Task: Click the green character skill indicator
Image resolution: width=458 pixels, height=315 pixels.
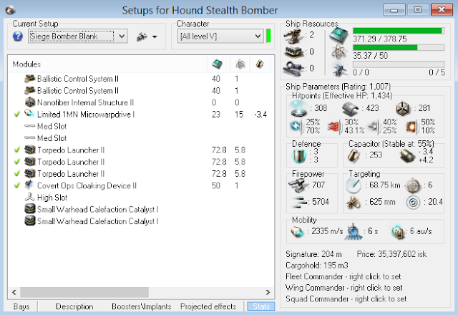Action: tap(268, 37)
